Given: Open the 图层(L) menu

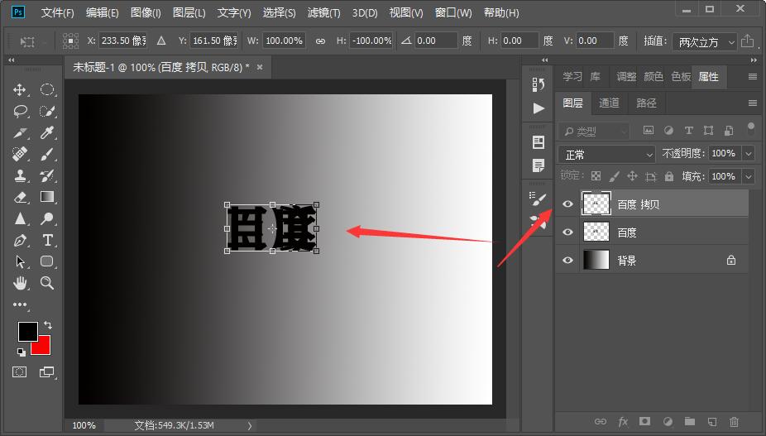Looking at the screenshot, I should tap(189, 12).
